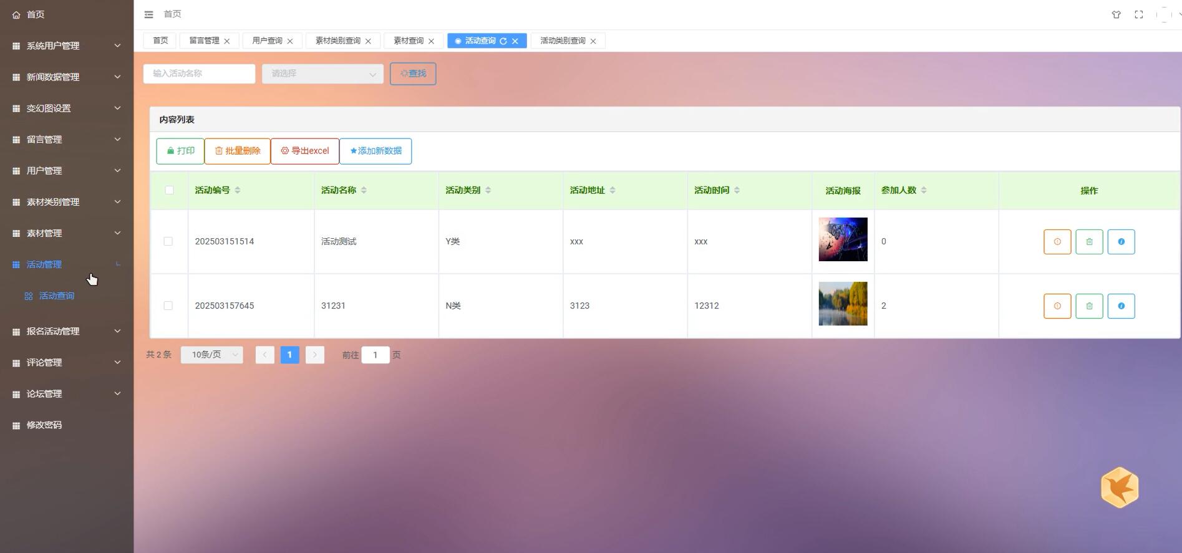Close the 用户查询 tab
Viewport: 1182px width, 553px height.
point(290,41)
